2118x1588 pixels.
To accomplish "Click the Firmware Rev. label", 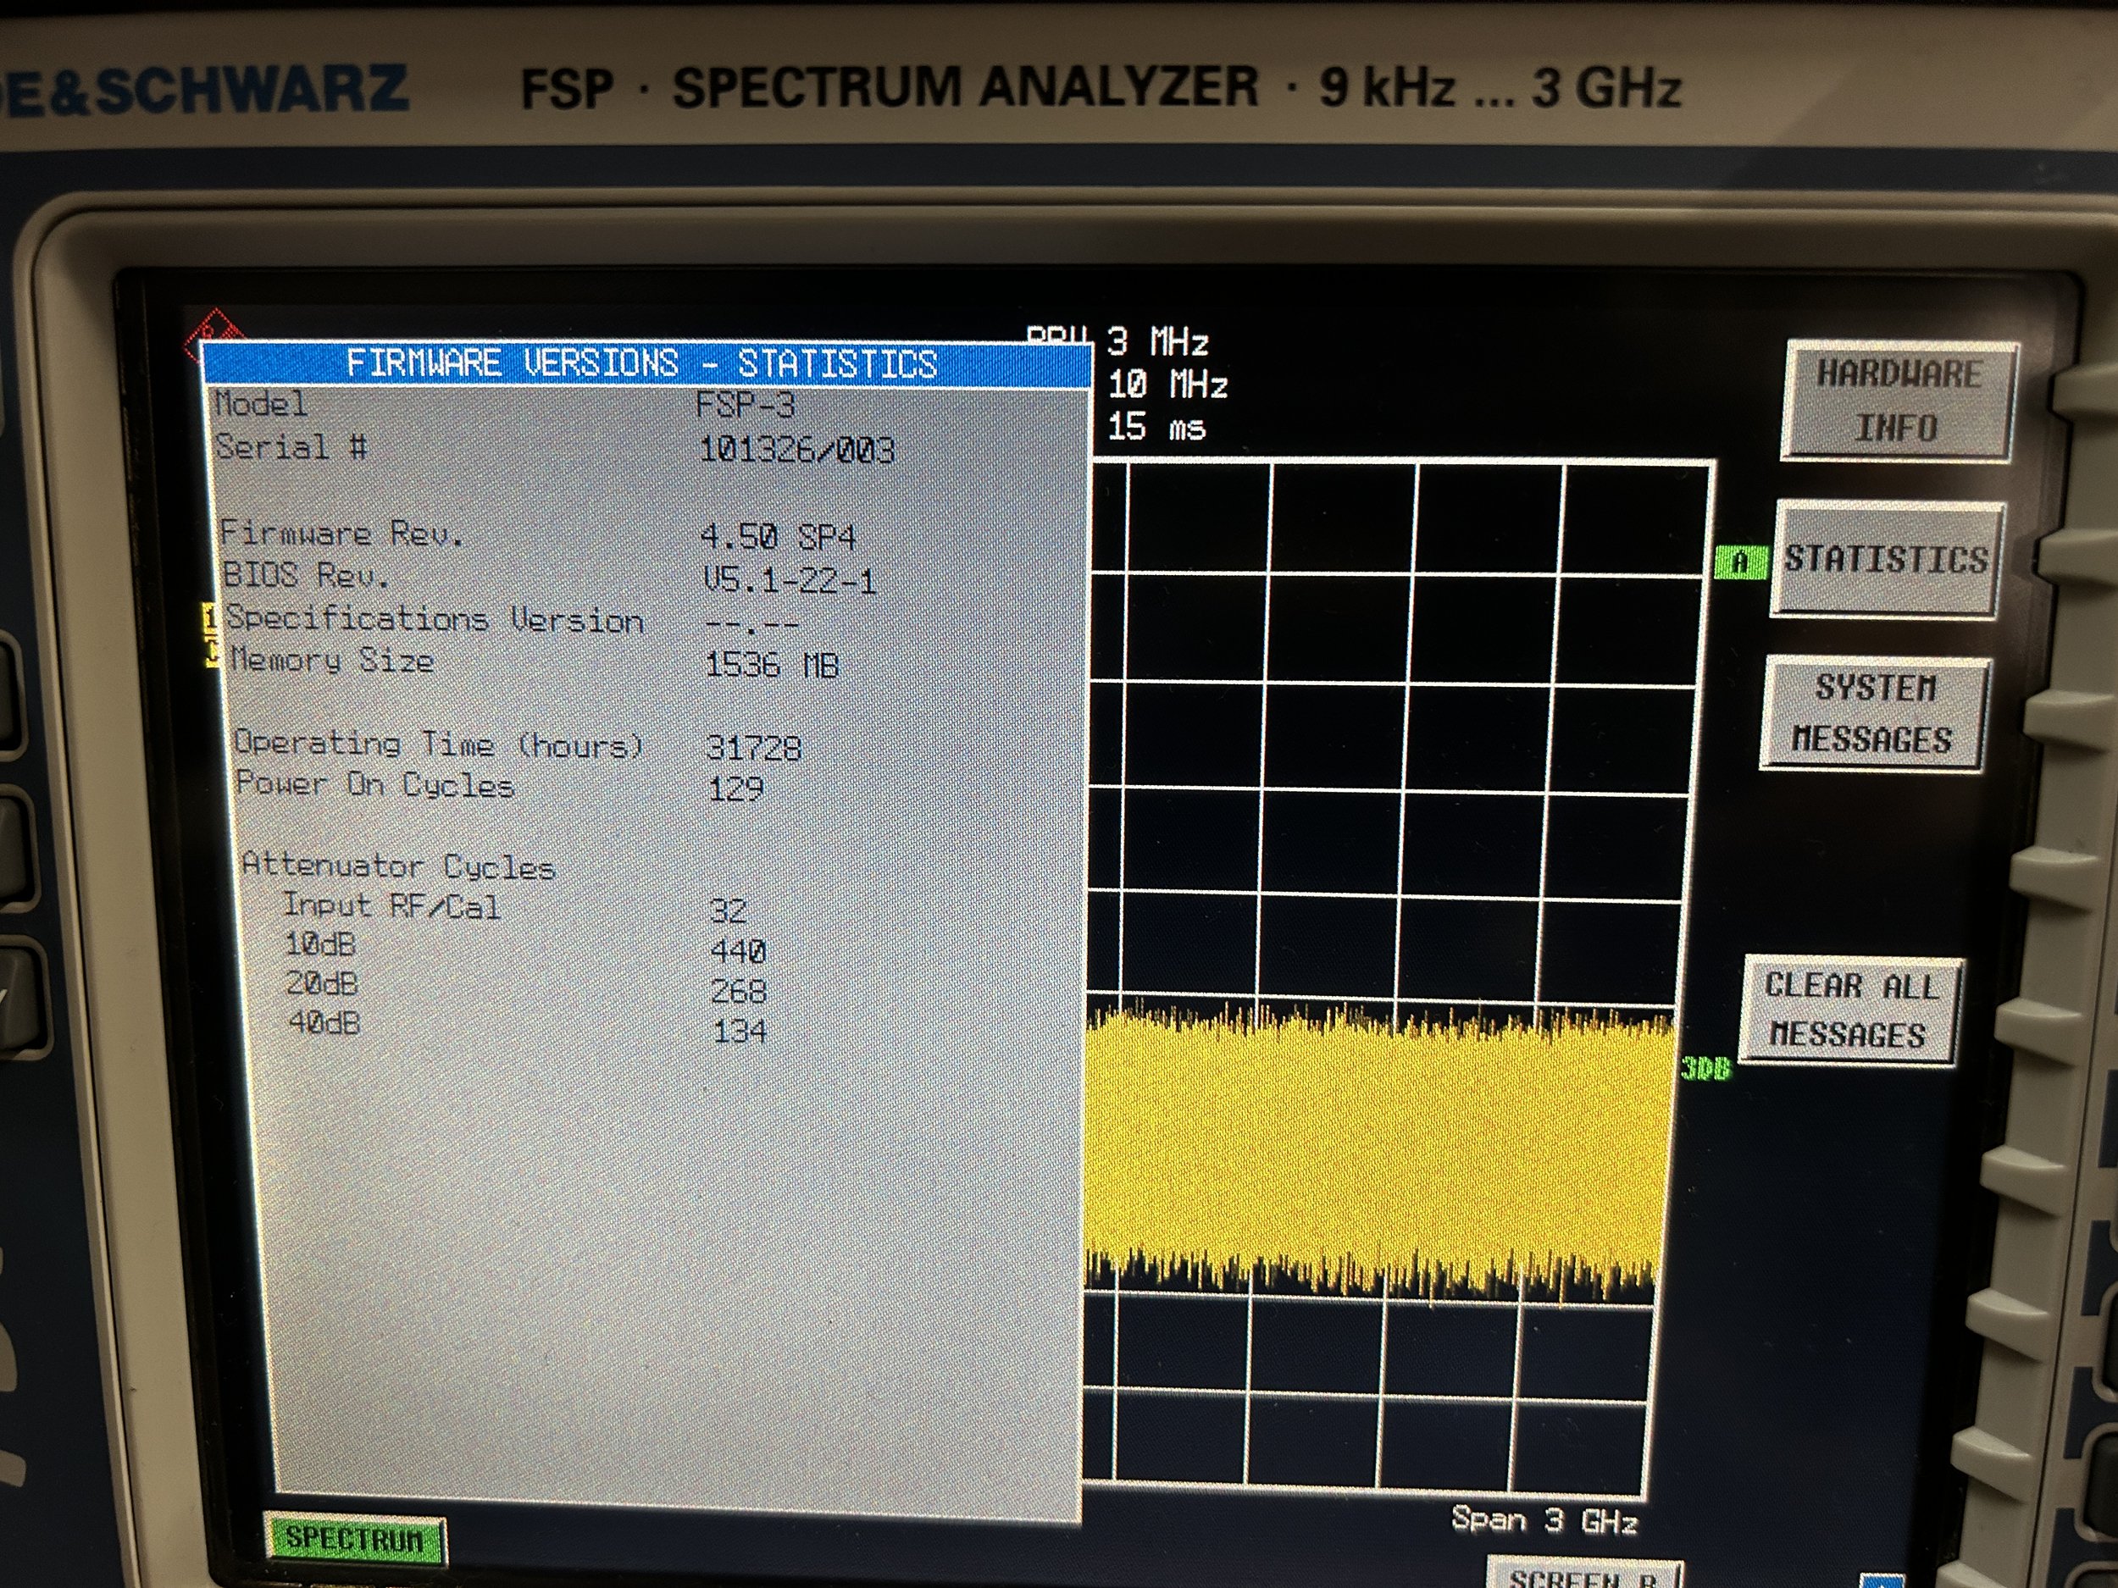I will pyautogui.click(x=341, y=534).
